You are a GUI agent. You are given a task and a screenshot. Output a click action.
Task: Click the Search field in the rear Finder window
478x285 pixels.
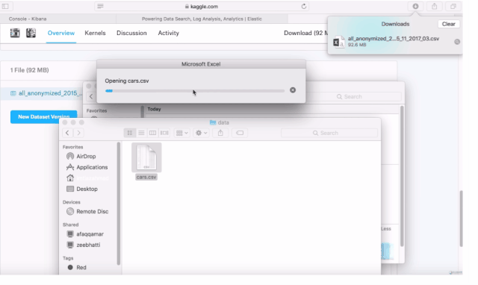click(x=353, y=97)
